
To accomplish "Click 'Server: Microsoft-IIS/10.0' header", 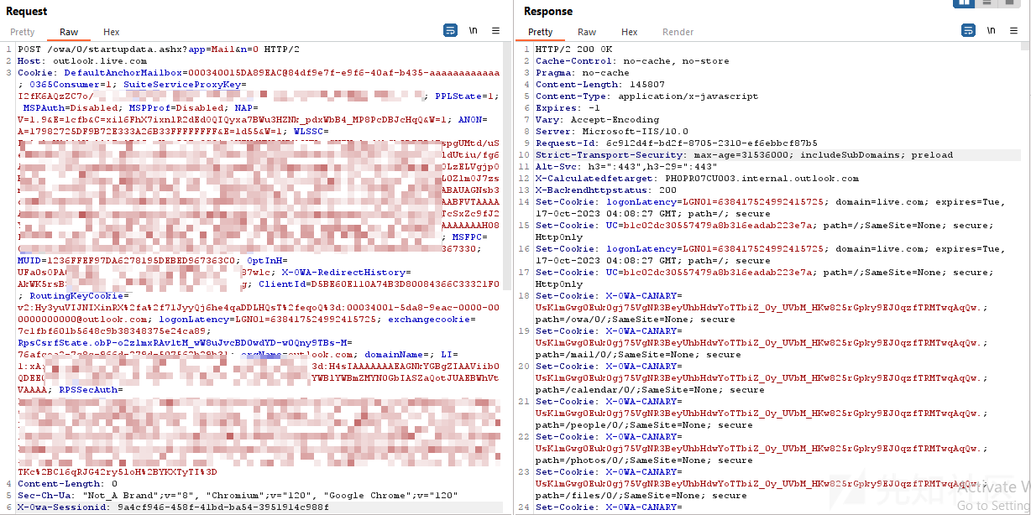I will [612, 132].
